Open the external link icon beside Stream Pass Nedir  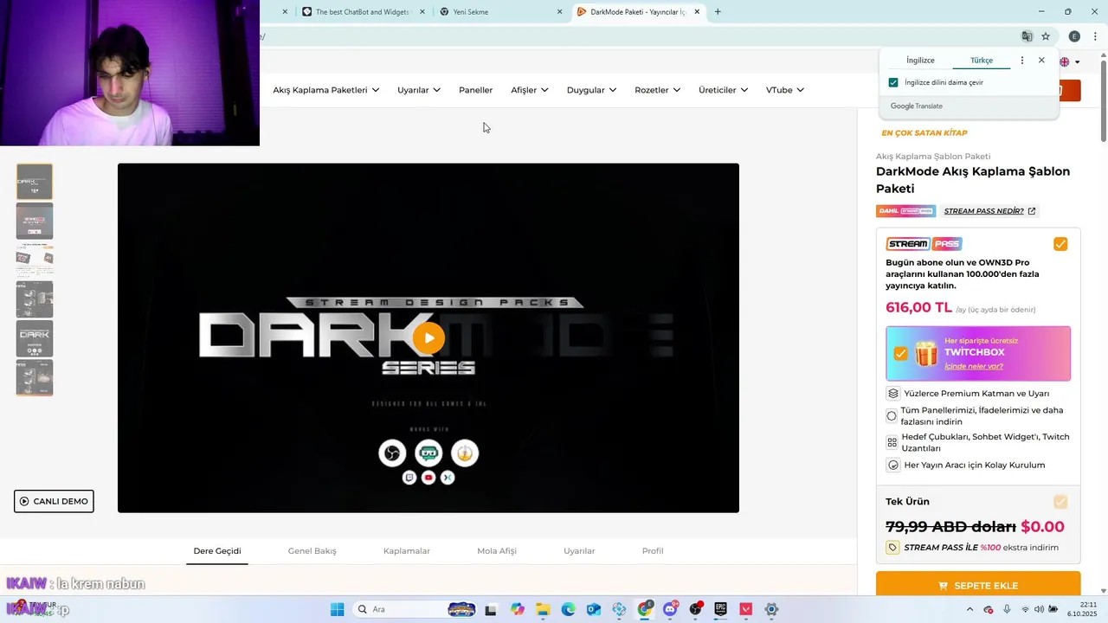[1031, 211]
